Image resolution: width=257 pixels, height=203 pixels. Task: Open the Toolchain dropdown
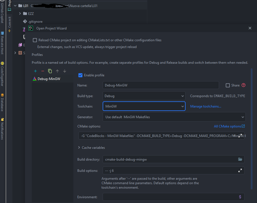[x=144, y=106]
